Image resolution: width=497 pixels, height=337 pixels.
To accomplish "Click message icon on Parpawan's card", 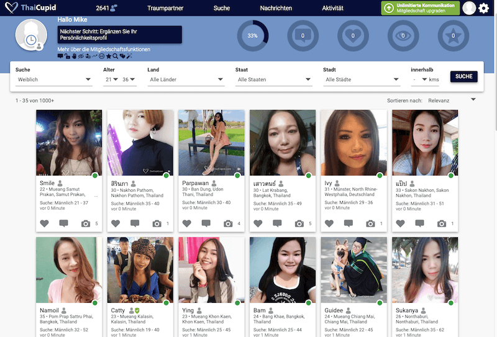I will [206, 223].
